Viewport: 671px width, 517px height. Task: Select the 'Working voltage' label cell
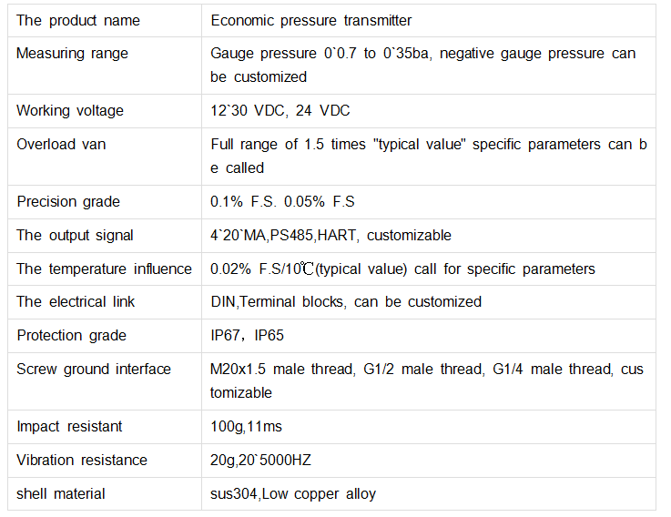70,111
